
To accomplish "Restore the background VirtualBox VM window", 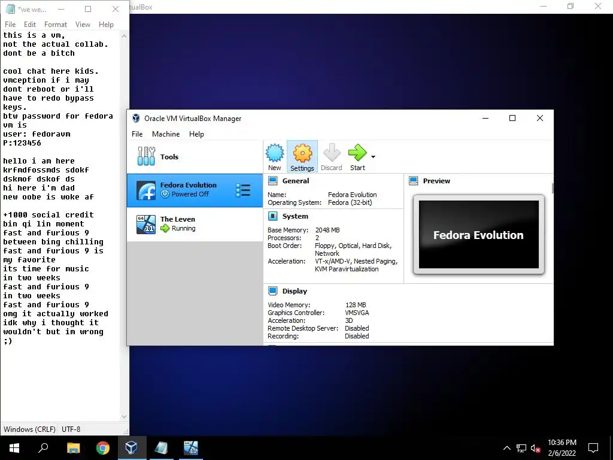I will (x=570, y=6).
